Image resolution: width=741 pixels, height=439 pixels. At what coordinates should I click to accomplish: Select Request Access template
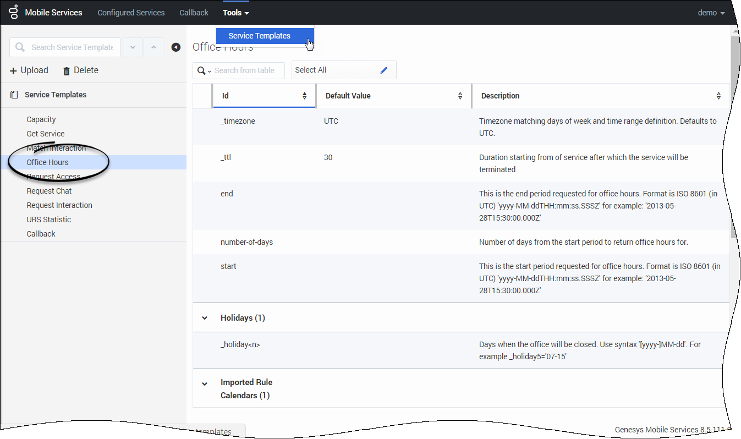point(53,177)
